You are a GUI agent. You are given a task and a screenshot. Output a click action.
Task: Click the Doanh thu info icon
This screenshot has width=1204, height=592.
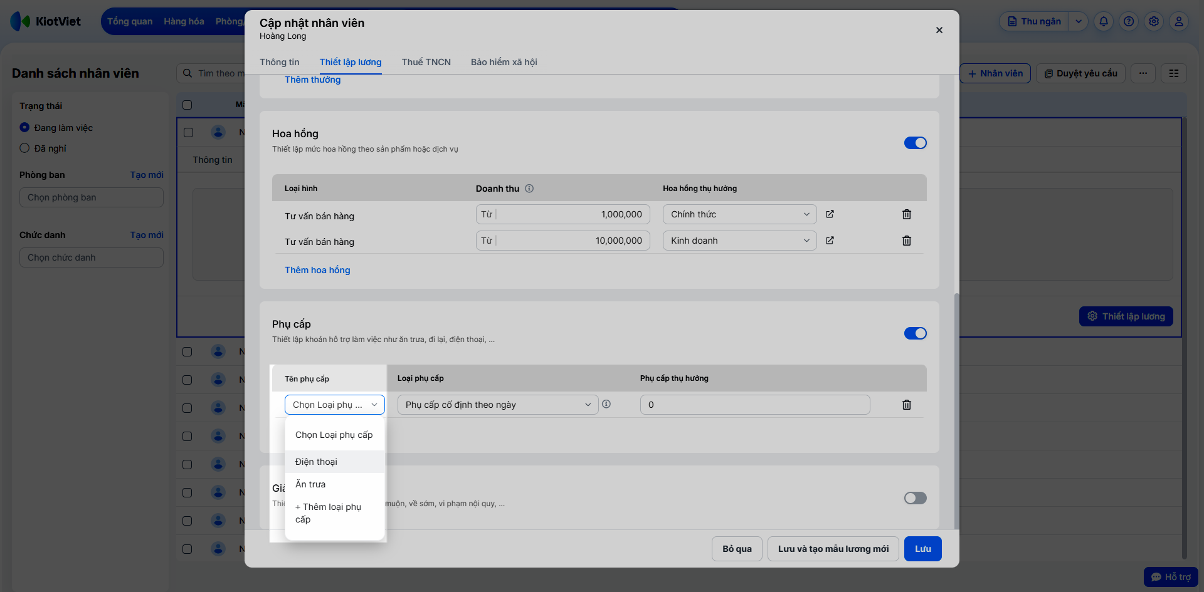click(x=529, y=189)
